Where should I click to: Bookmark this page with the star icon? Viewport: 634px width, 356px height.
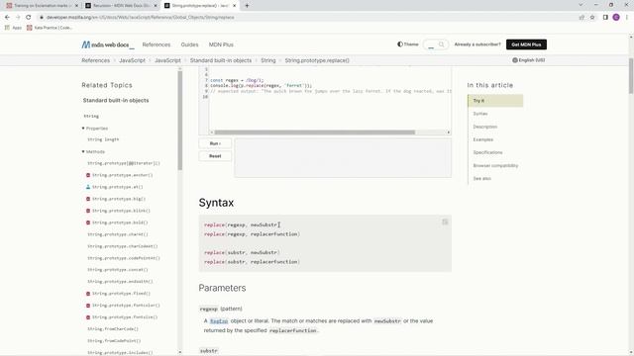(x=592, y=18)
